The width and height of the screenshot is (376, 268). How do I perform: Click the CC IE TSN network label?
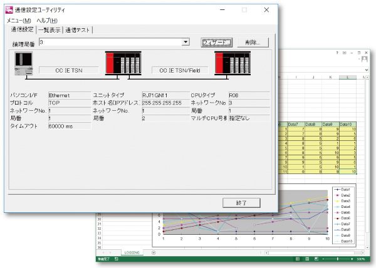tap(68, 71)
